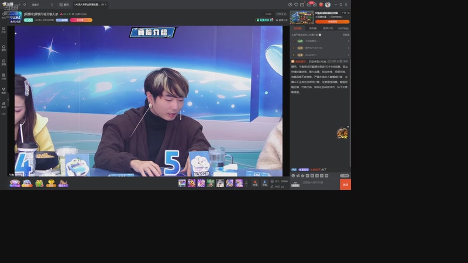Open the user avatar menu
This screenshot has width=468, height=263.
(328, 5)
